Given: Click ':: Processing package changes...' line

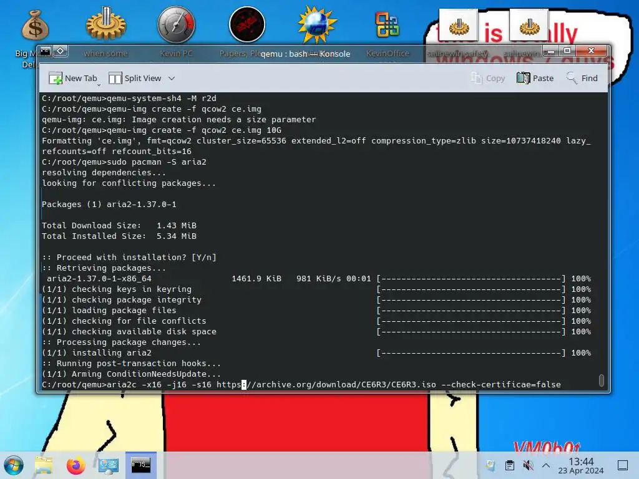Looking at the screenshot, I should pyautogui.click(x=122, y=342).
